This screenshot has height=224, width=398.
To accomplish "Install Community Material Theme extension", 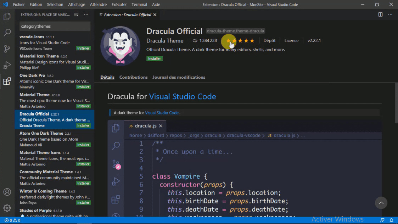I will click(x=83, y=183).
